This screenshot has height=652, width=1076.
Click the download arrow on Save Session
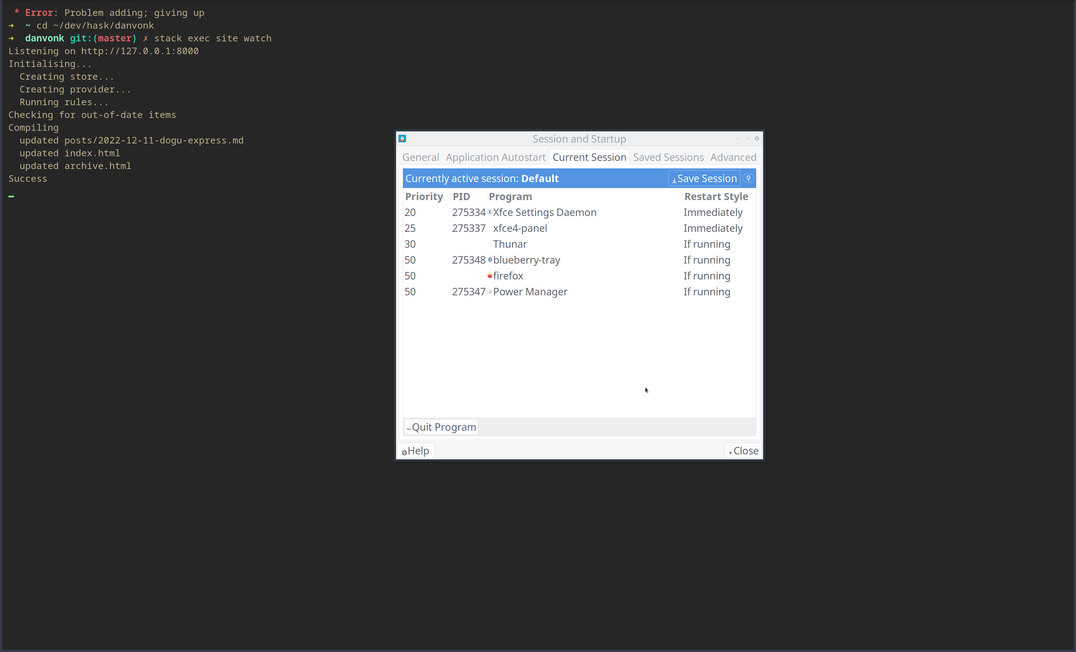674,179
